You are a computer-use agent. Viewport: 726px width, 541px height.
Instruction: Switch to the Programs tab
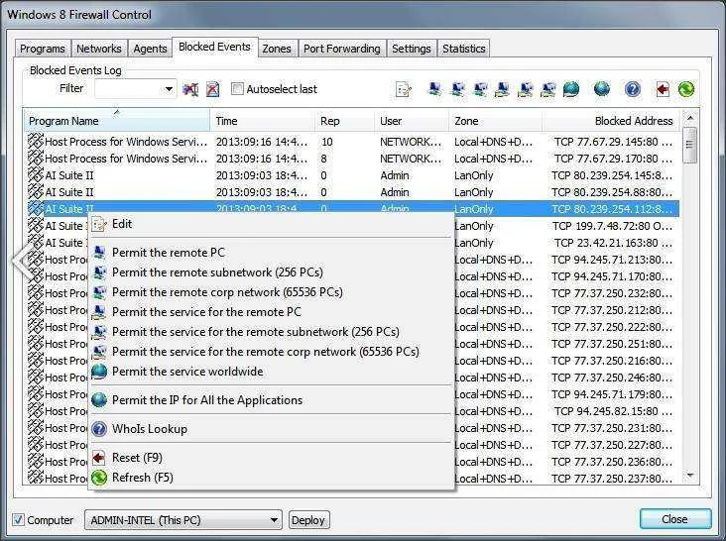click(x=43, y=49)
